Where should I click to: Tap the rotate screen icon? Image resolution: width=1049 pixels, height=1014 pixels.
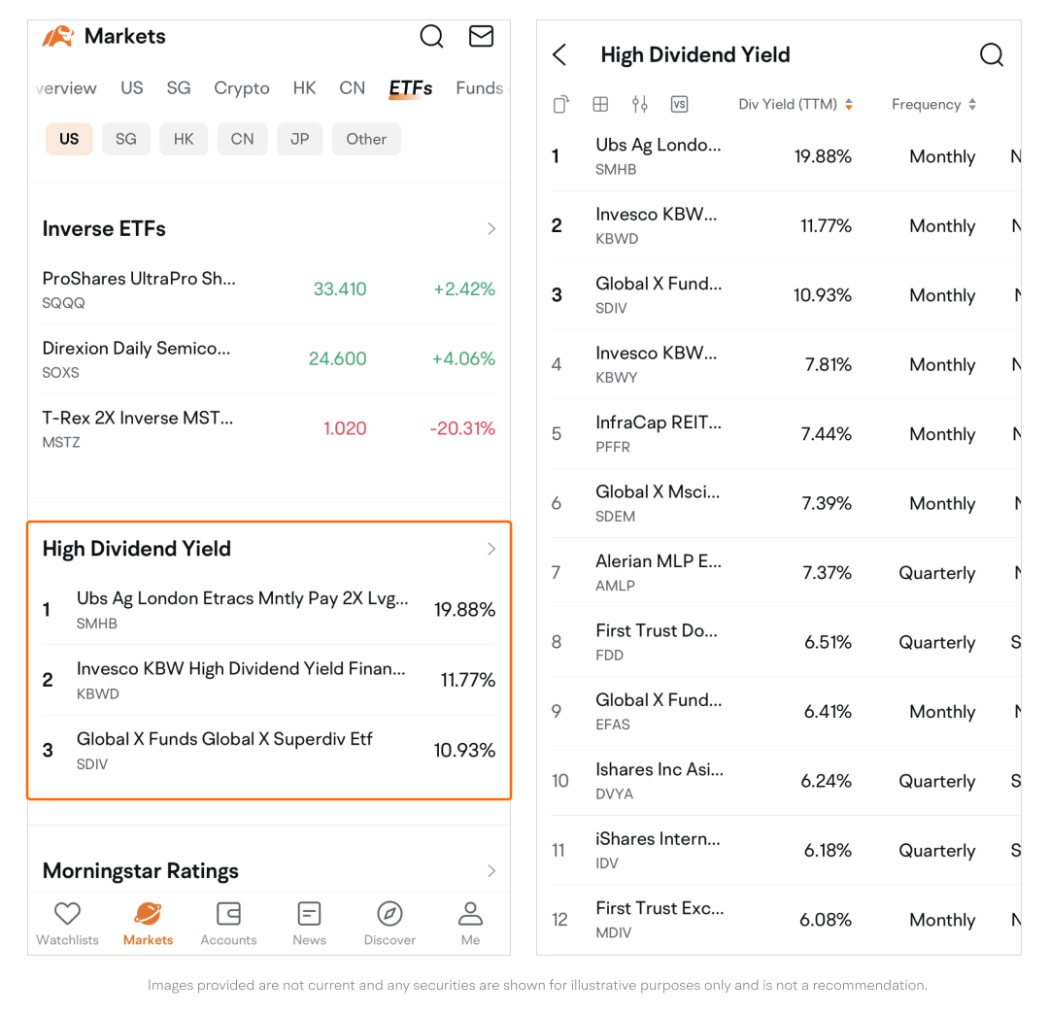point(560,105)
